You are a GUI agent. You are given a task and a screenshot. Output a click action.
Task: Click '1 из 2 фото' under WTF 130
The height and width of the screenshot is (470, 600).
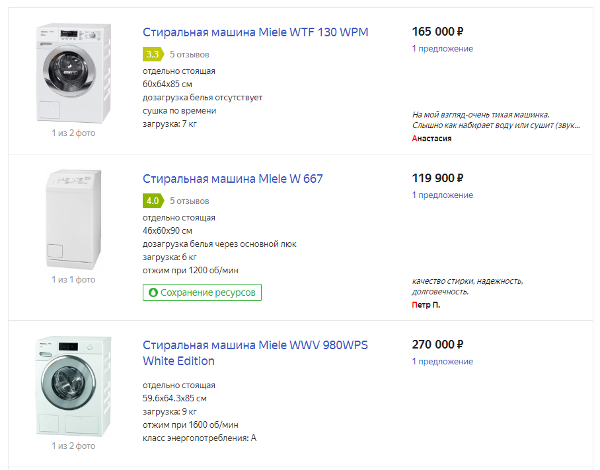click(73, 133)
